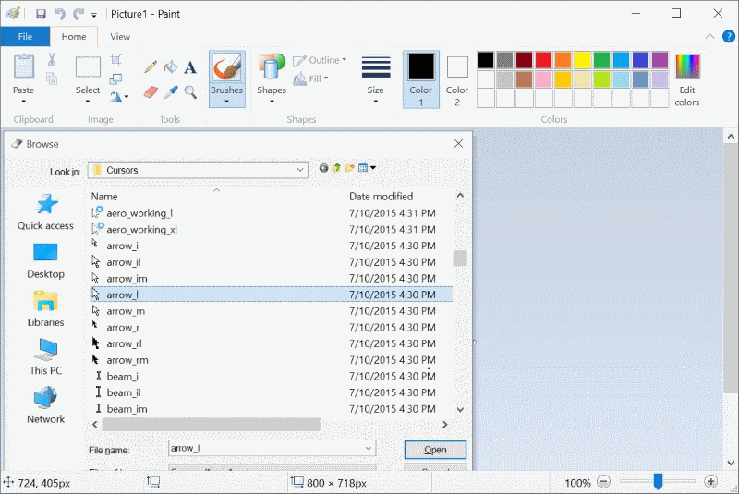Click the Cut scissors icon

tap(52, 60)
